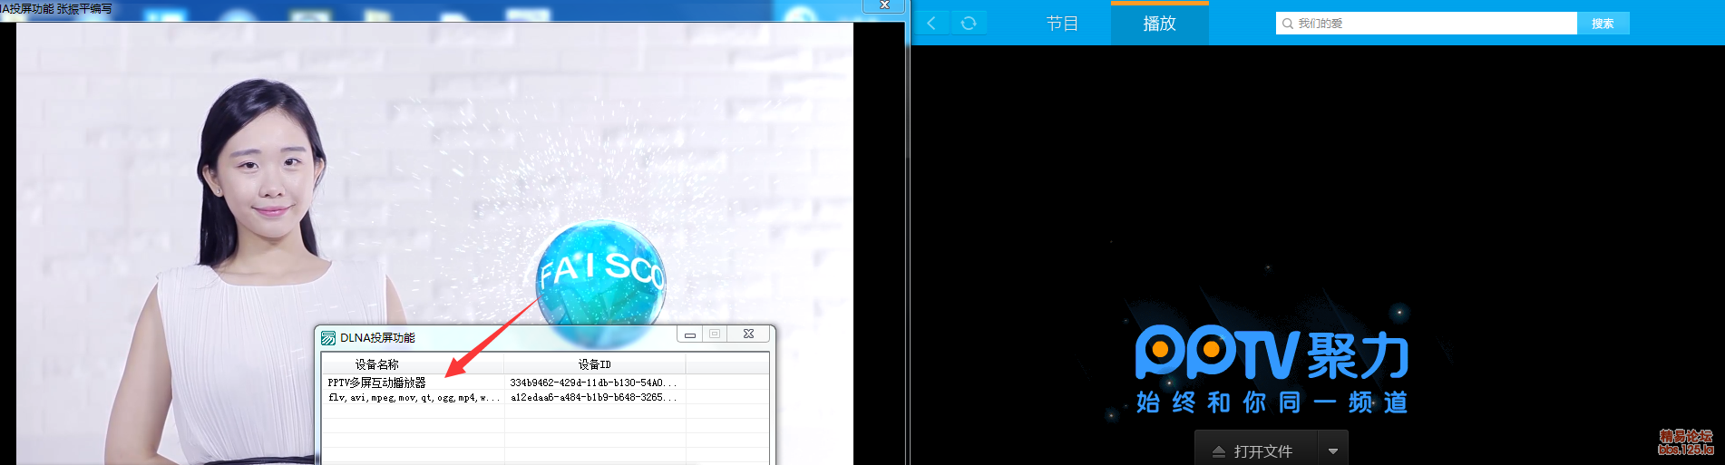
Task: Sort by 设备名称 column header
Action: (413, 363)
